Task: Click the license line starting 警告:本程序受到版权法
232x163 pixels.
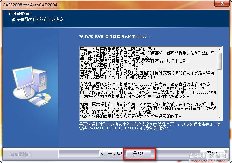Action: point(119,49)
